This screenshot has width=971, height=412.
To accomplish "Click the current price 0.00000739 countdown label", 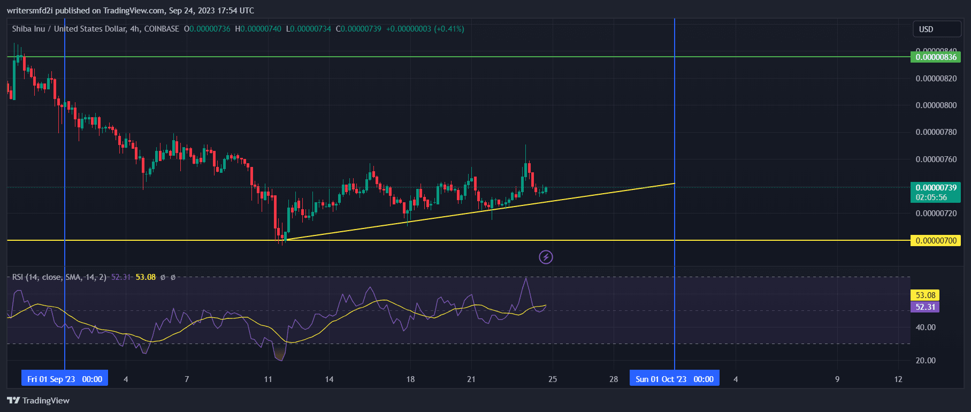I will pyautogui.click(x=935, y=193).
